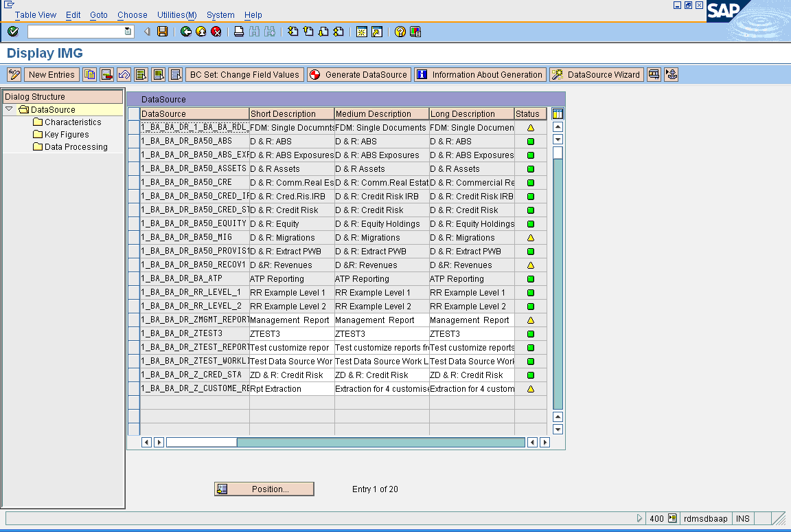Open system info list icon beside 400
Image resolution: width=791 pixels, height=532 pixels.
pyautogui.click(x=672, y=518)
